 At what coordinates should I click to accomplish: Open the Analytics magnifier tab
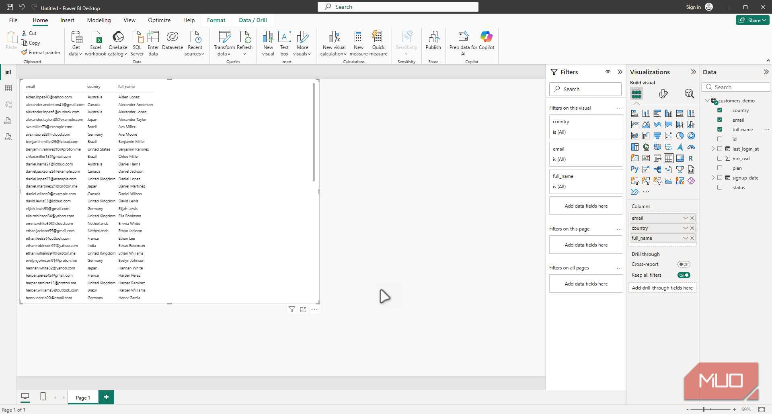(689, 94)
